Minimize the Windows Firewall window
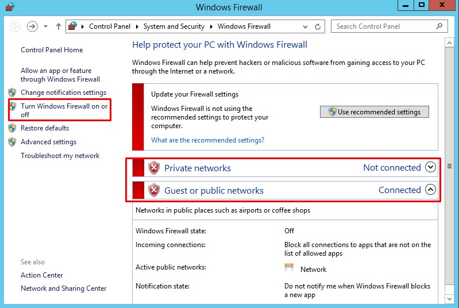Image resolution: width=459 pixels, height=308 pixels. (406, 5)
